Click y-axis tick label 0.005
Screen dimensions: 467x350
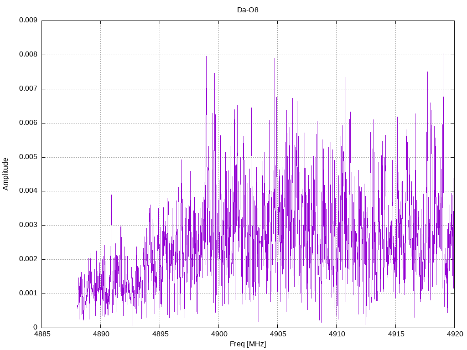(28, 157)
